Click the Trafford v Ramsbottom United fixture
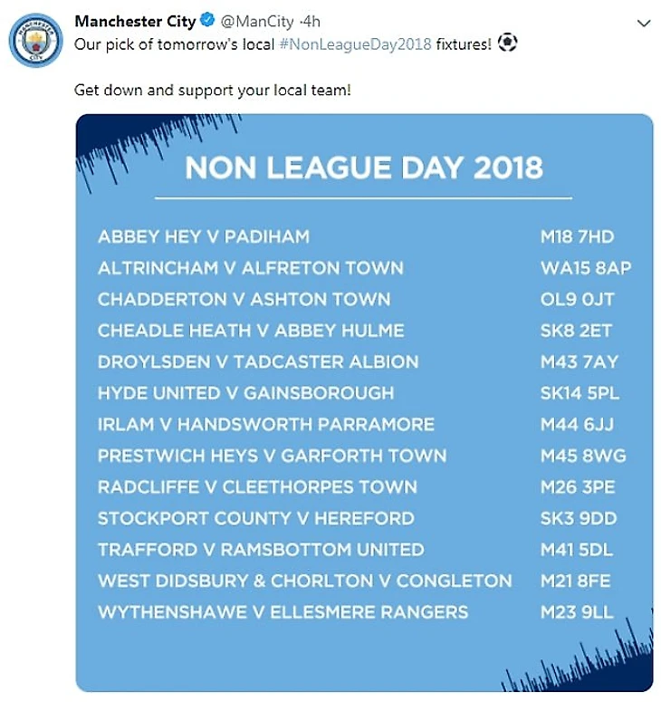The width and height of the screenshot is (661, 702). (261, 550)
